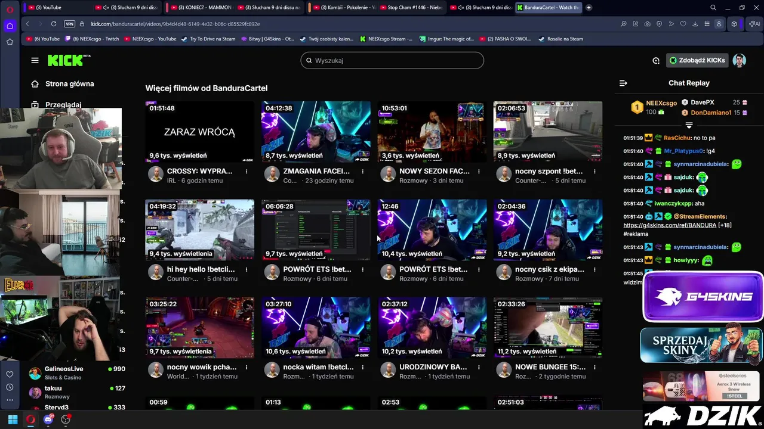Image resolution: width=764 pixels, height=429 pixels.
Task: Open the Try To Drive na Steam bookmark
Action: [x=208, y=39]
